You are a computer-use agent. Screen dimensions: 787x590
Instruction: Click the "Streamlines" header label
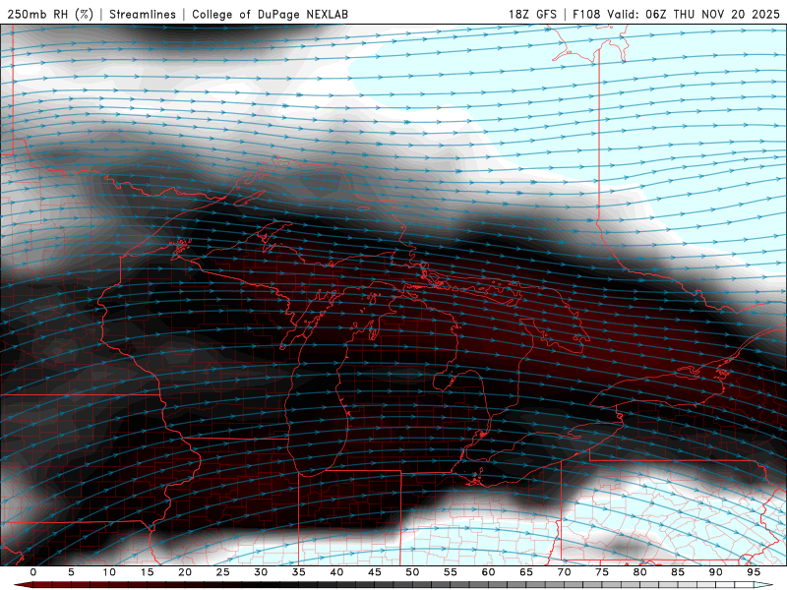coord(143,14)
